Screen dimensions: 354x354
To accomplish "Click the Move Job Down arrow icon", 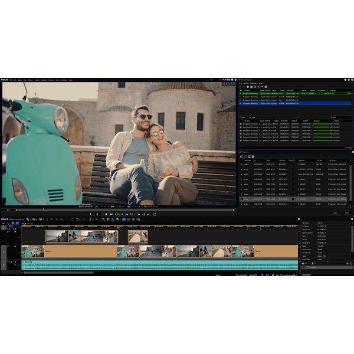I will coord(262,87).
